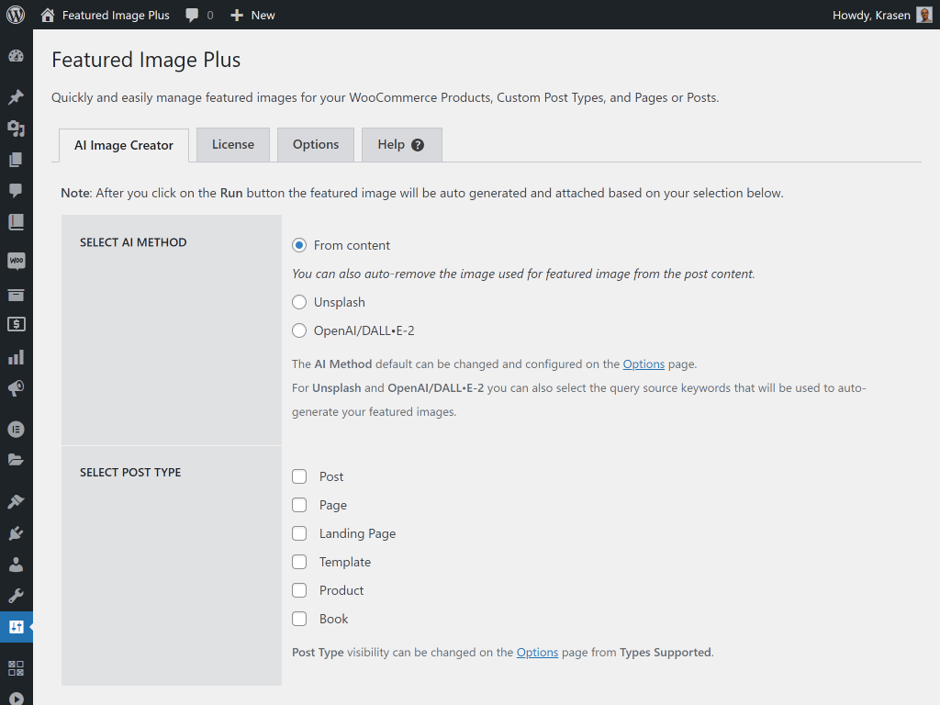Screen dimensions: 940x705
Task: Open the Help tab label
Action: [391, 144]
